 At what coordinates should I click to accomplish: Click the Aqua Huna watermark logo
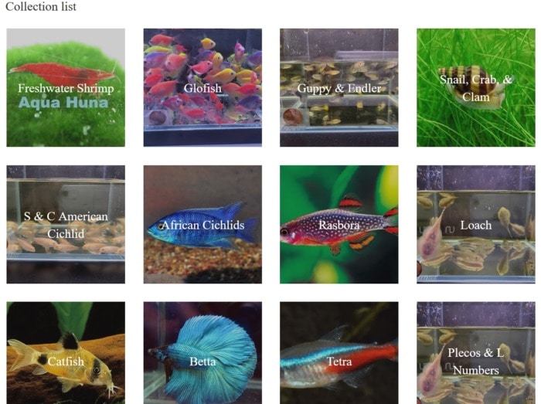click(x=63, y=103)
